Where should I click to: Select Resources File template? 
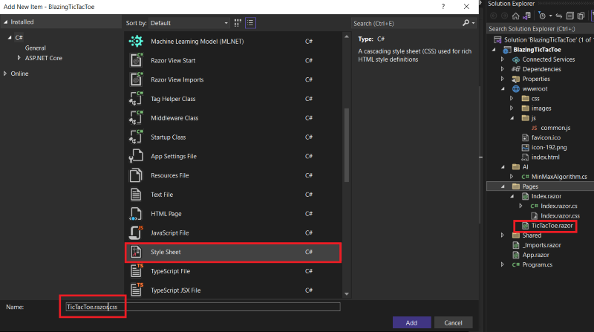click(x=233, y=175)
